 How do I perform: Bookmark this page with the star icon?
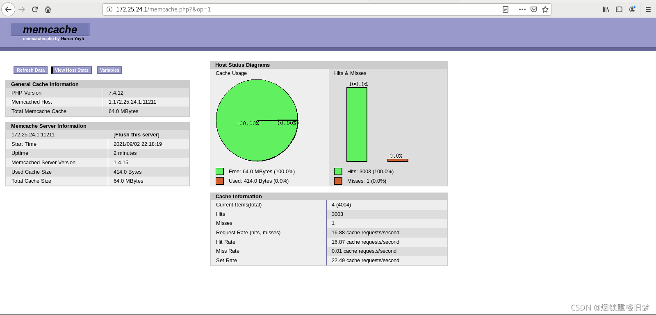(x=545, y=9)
